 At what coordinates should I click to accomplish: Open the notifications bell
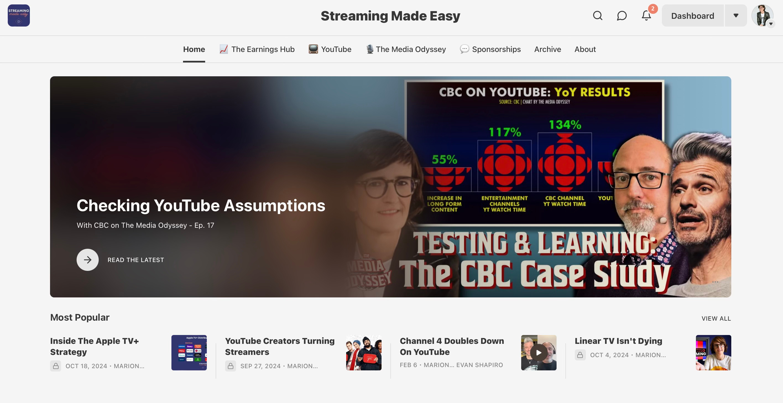click(x=646, y=15)
